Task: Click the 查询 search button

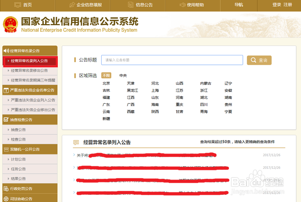Action: 259,60
